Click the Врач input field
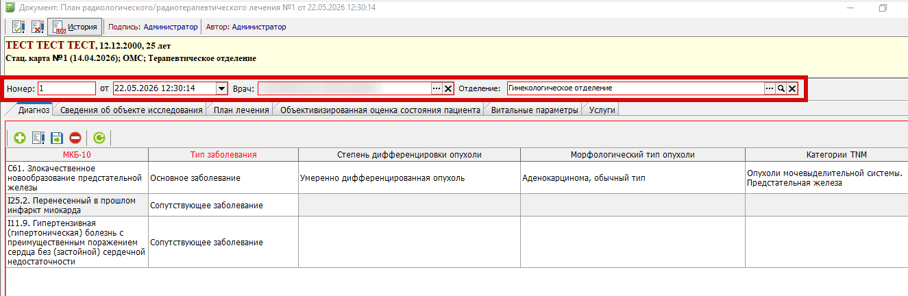This screenshot has height=296, width=908. 344,88
